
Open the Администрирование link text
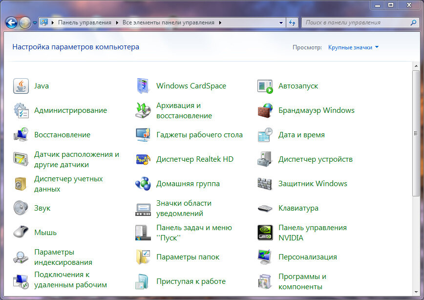[70, 110]
